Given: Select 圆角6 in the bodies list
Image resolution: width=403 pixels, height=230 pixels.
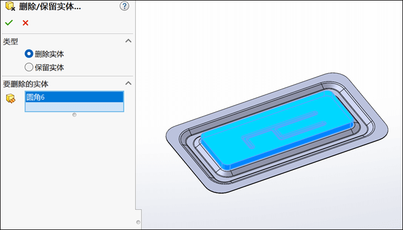Looking at the screenshot, I should 74,97.
